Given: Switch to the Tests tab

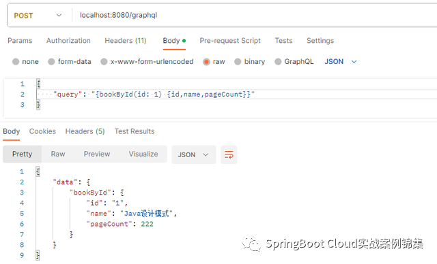Looking at the screenshot, I should click(283, 41).
